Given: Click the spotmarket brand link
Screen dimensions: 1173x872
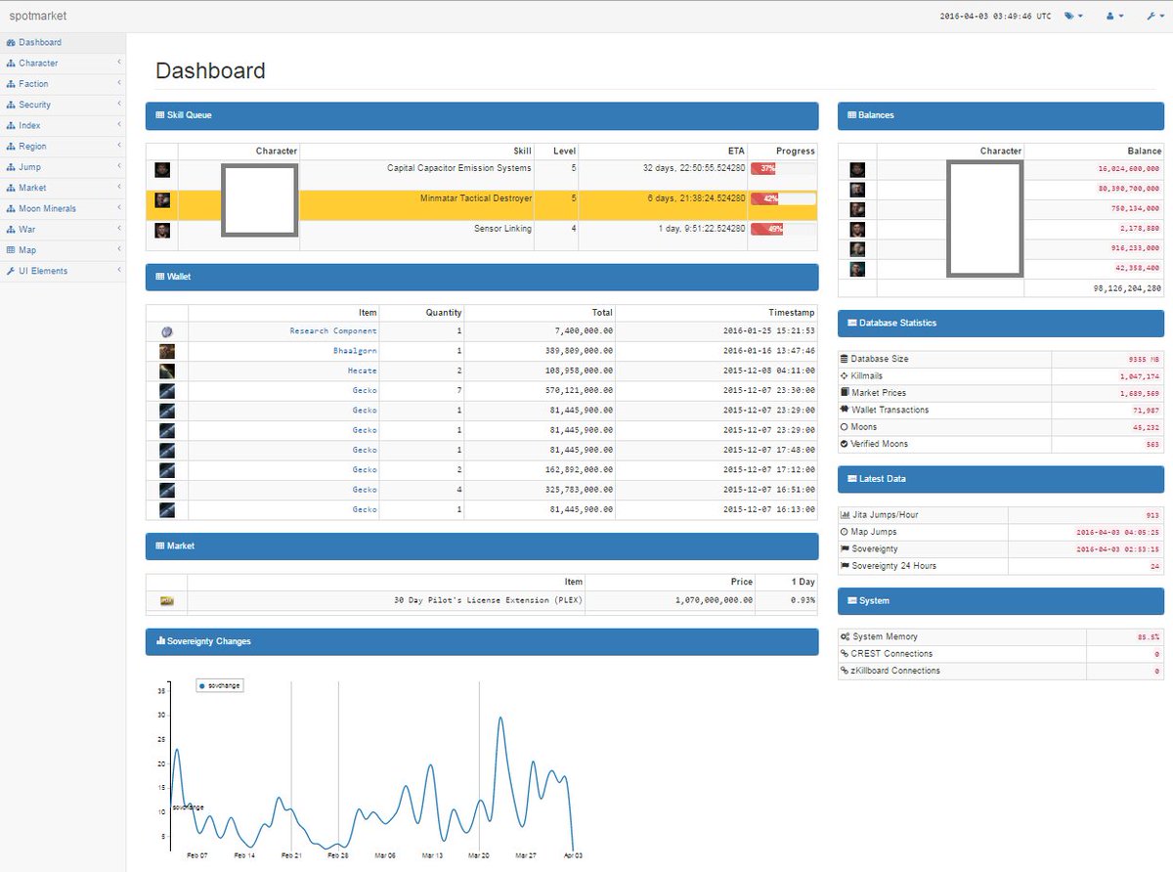Looking at the screenshot, I should [38, 16].
